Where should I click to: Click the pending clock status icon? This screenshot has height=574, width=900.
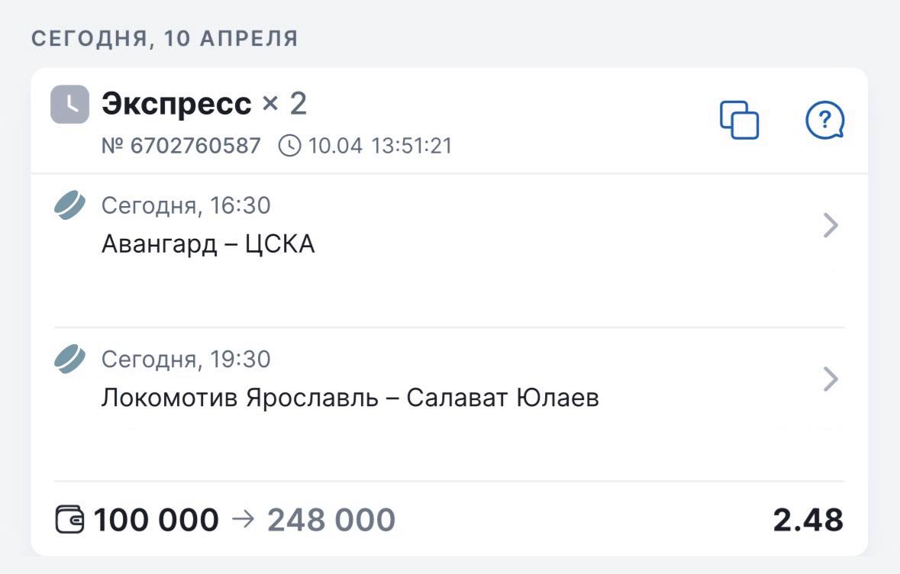(x=70, y=105)
